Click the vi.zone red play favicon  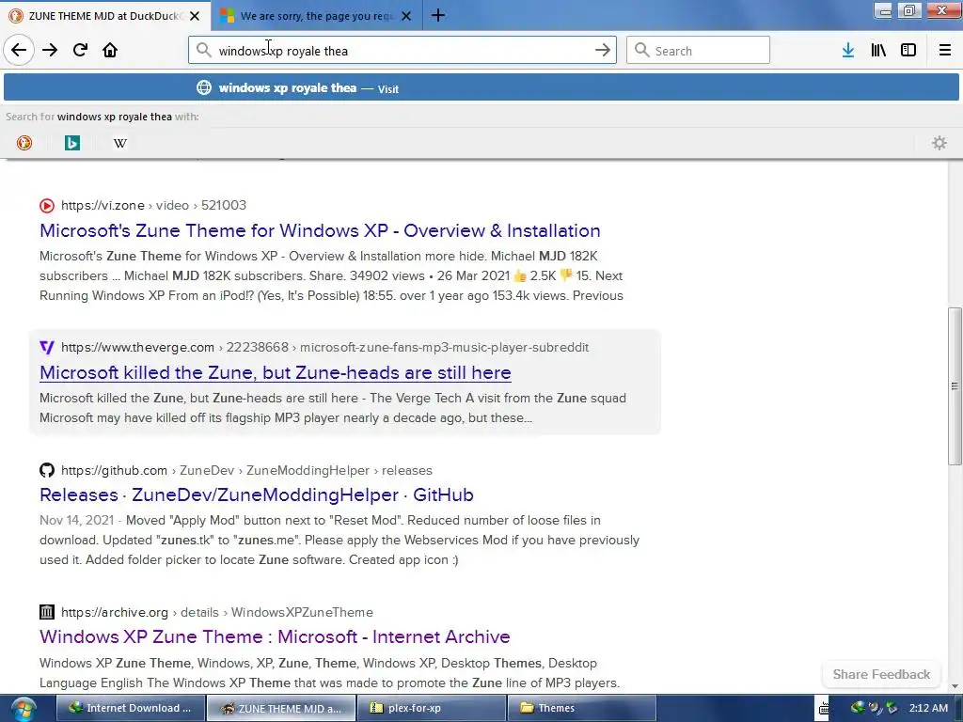(x=47, y=206)
